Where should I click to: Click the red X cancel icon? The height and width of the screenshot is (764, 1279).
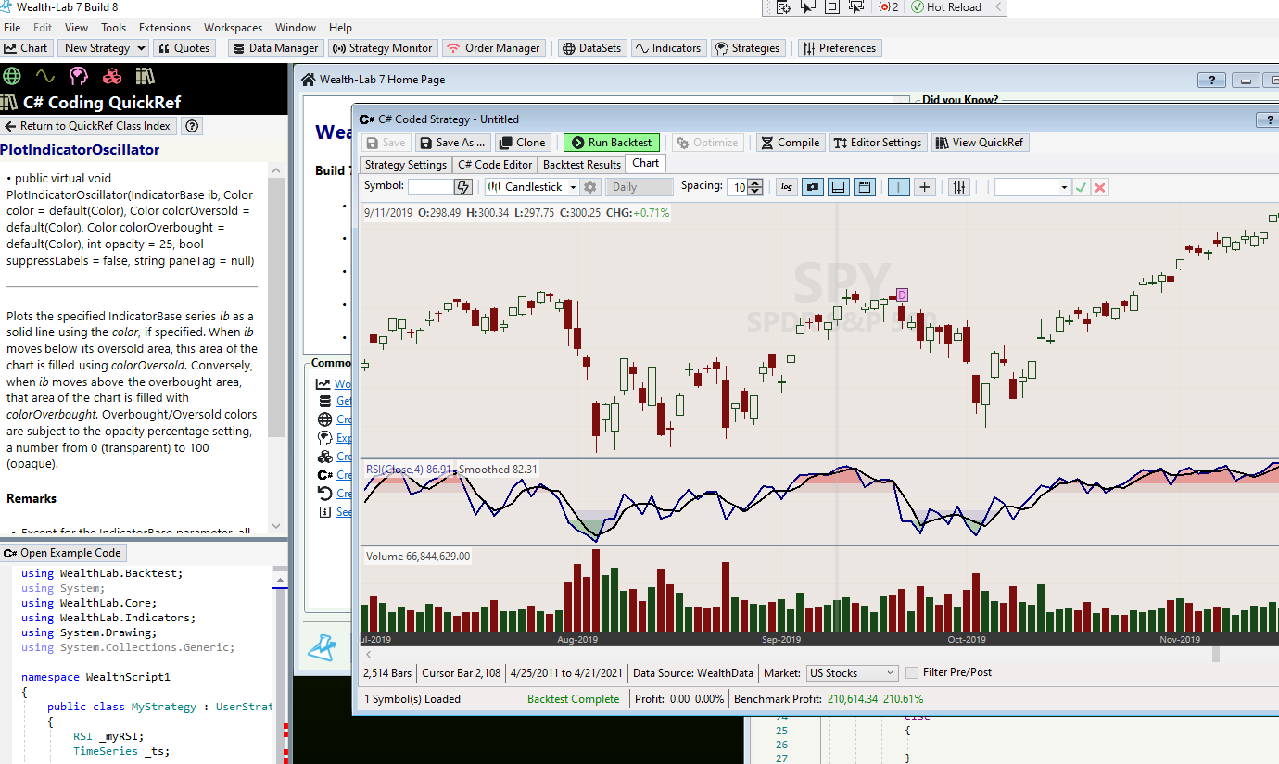(x=1099, y=187)
